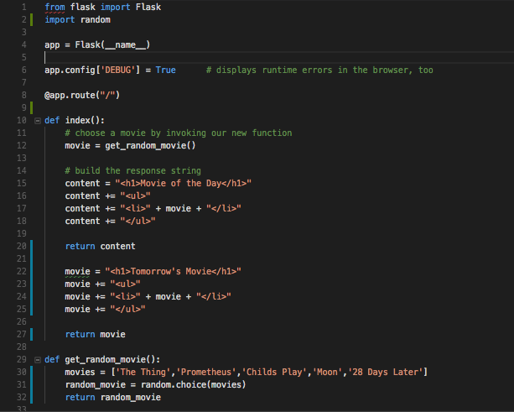Click the 'True' value on line 6
The height and width of the screenshot is (412, 514).
[x=165, y=70]
